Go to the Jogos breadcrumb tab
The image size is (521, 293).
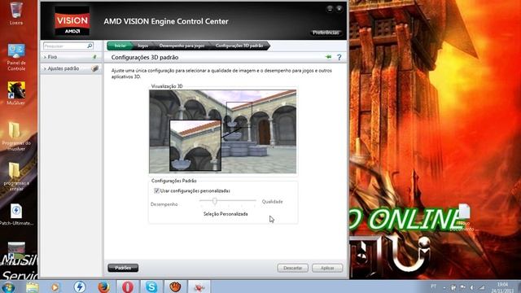click(143, 46)
